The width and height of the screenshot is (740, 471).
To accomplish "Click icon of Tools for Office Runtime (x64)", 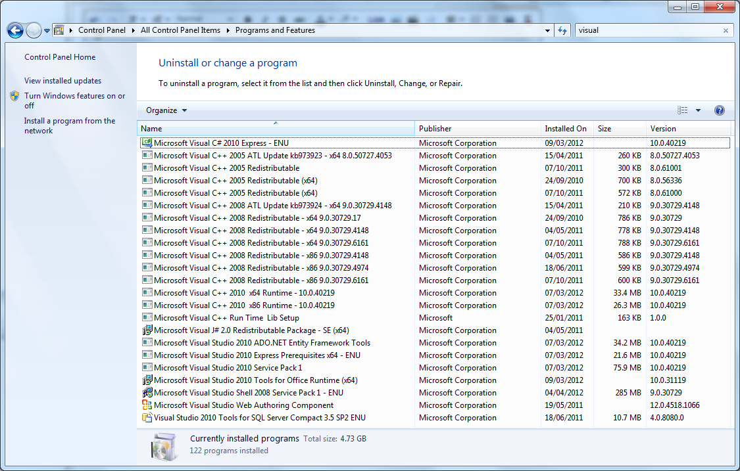I will pos(147,380).
